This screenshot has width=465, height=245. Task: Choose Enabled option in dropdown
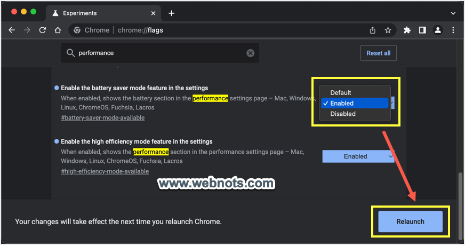coord(342,103)
